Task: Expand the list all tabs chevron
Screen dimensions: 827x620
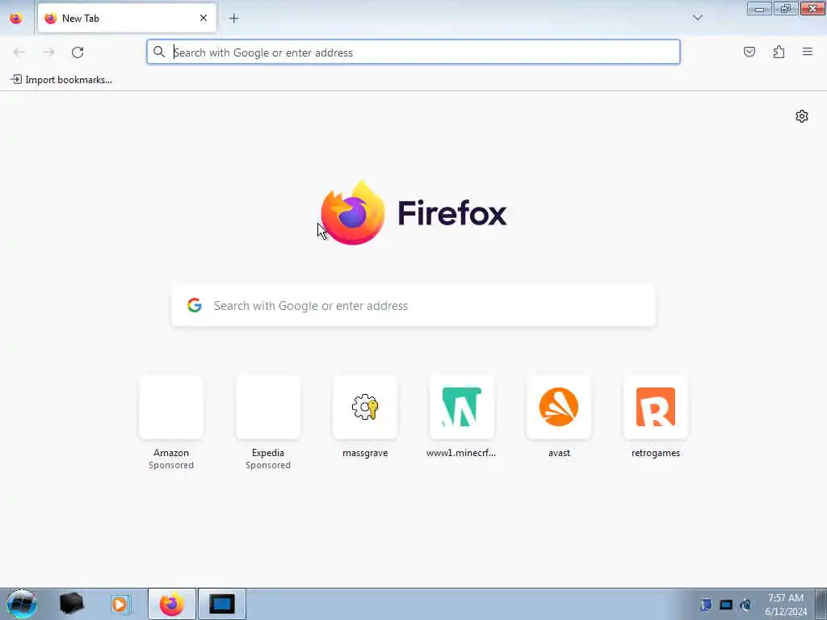Action: pos(697,18)
